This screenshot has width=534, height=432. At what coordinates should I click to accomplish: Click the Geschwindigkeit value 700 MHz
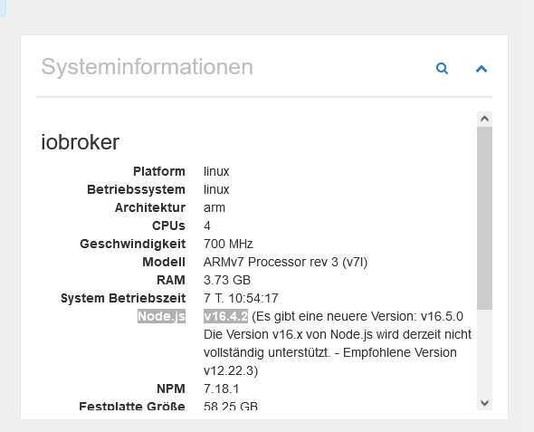click(x=228, y=244)
